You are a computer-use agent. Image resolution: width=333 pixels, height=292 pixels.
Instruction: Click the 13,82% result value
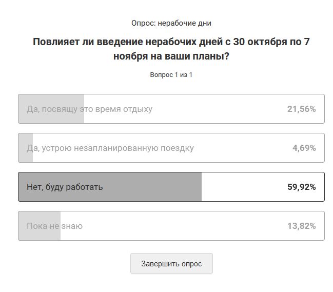[301, 226]
